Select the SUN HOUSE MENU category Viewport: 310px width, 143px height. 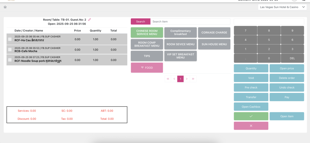214,44
